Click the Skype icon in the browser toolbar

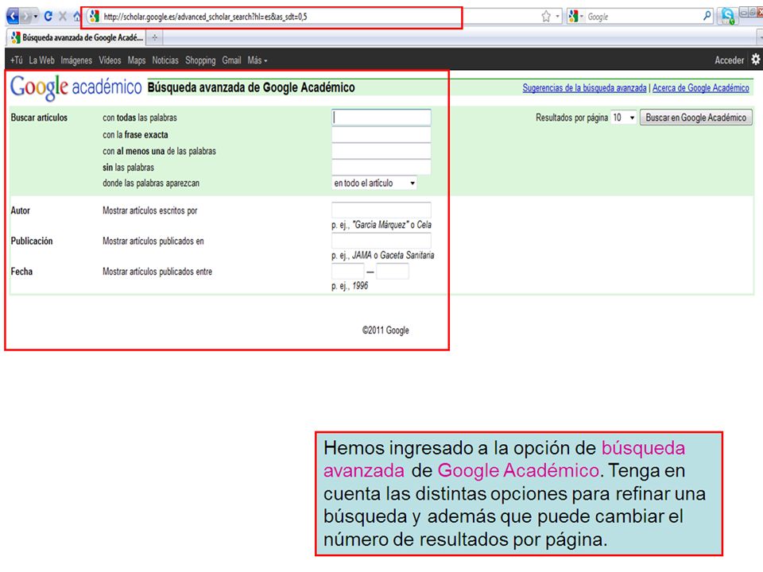[x=727, y=17]
